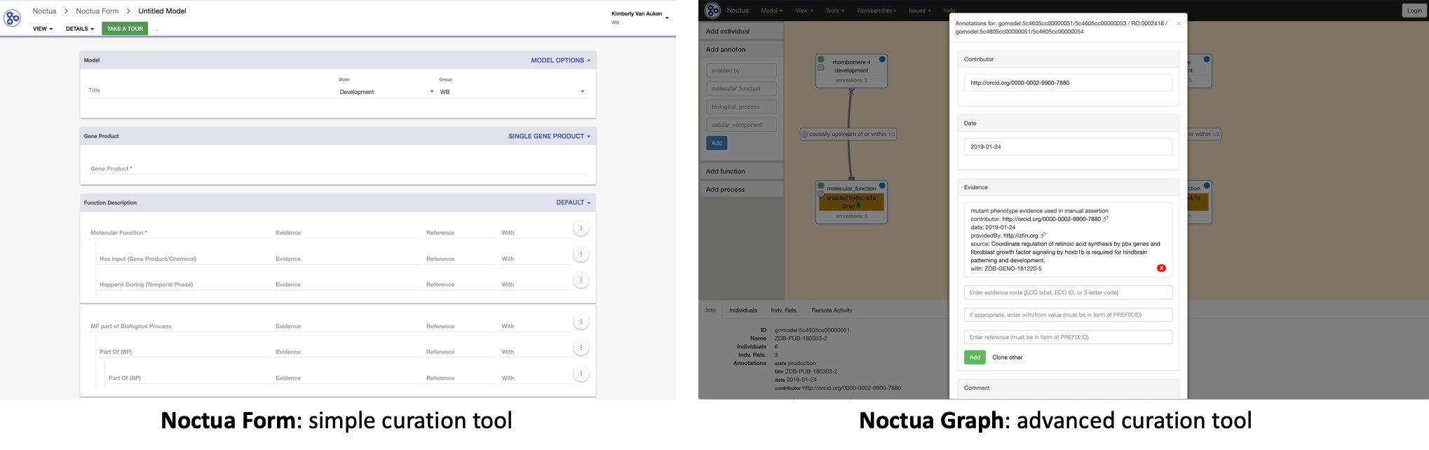Image resolution: width=1429 pixels, height=450 pixels.
Task: Expand the DEFAULT function description dropdown
Action: click(573, 203)
